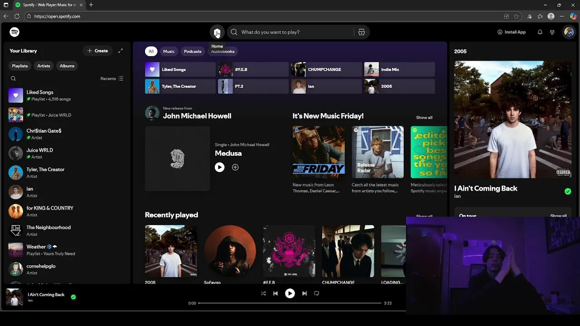Show all On tour dates

[558, 216]
